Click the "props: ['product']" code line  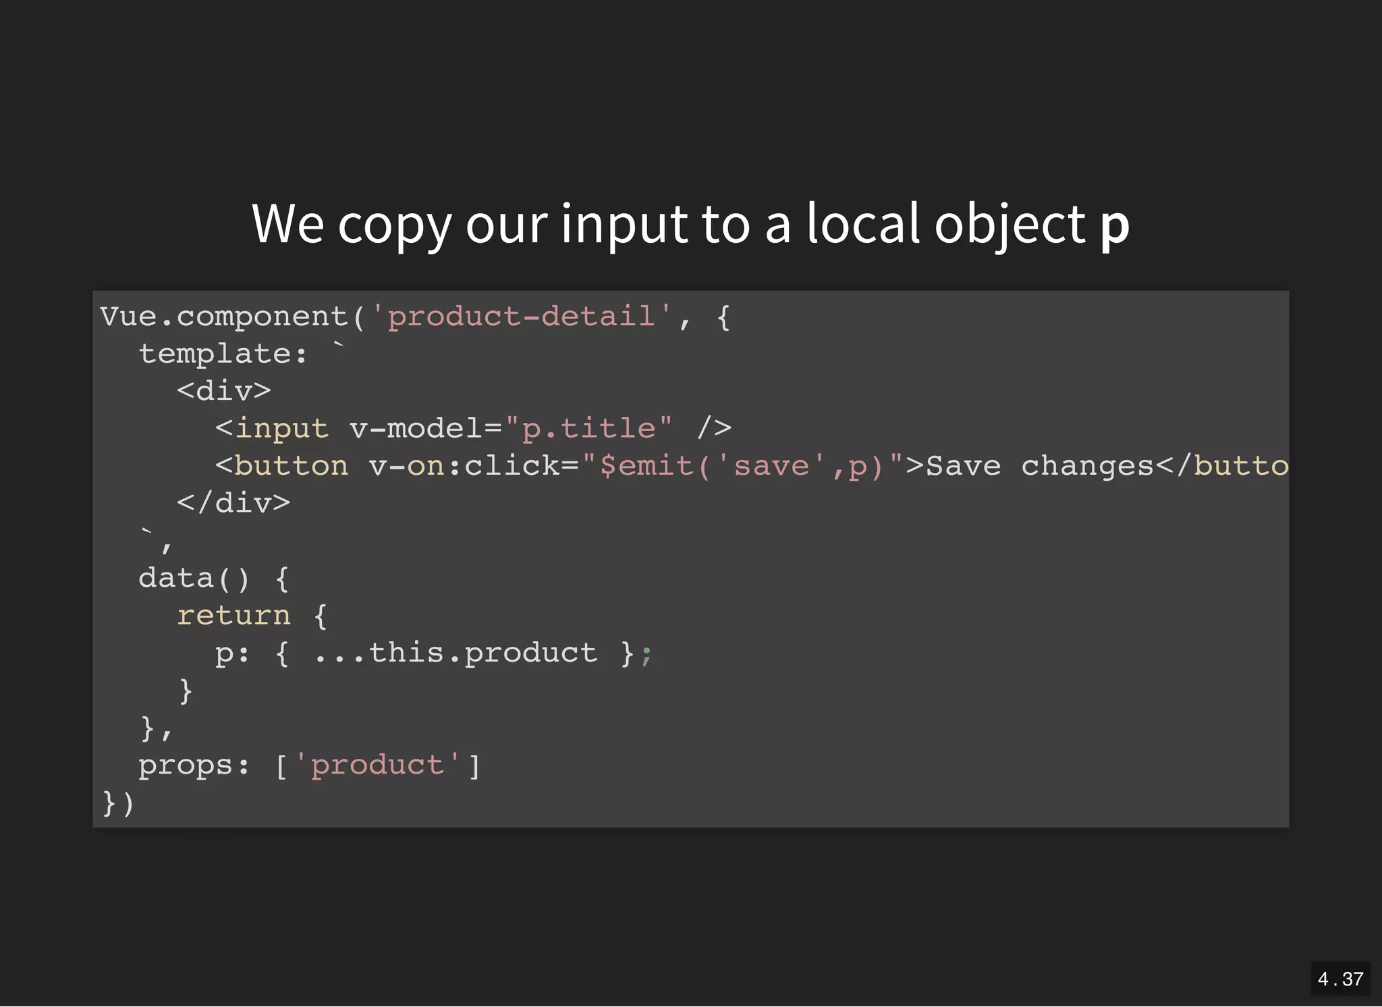pos(310,766)
